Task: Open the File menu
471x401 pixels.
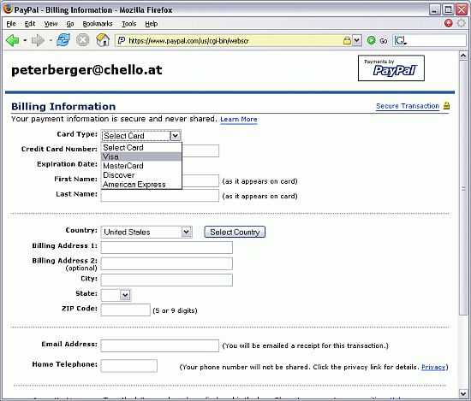Action: click(x=11, y=24)
